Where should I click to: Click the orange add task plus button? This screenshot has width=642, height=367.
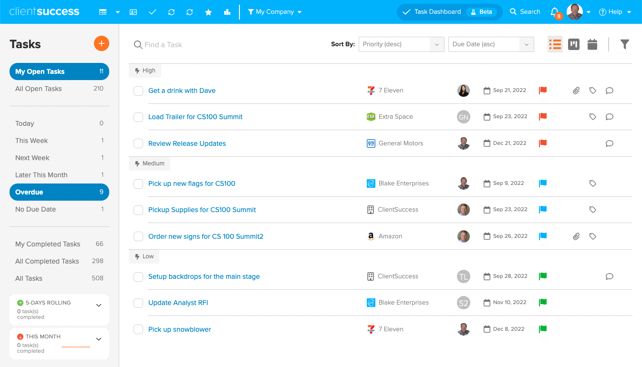tap(102, 43)
